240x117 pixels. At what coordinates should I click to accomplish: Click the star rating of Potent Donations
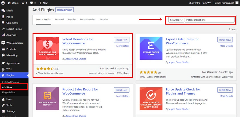(45, 69)
